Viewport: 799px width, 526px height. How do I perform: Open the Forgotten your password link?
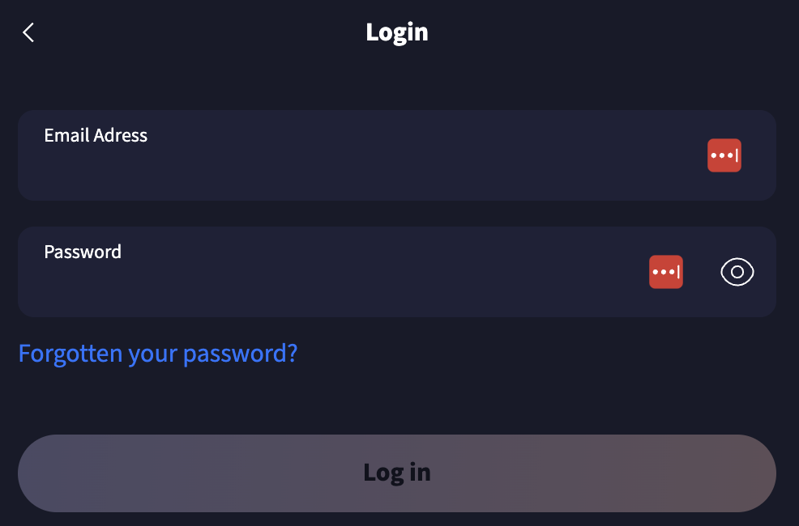(158, 353)
